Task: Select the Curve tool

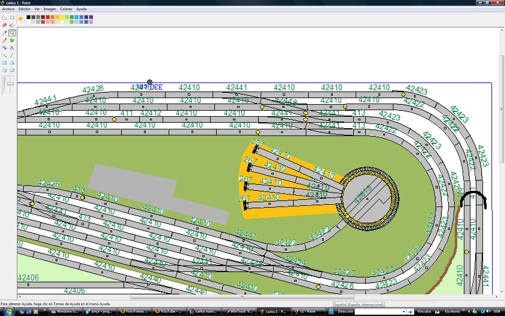Action: 12,55
